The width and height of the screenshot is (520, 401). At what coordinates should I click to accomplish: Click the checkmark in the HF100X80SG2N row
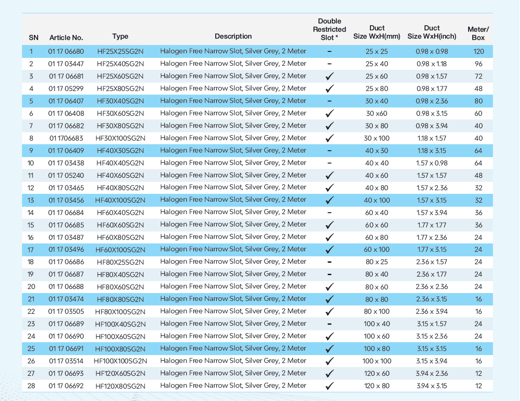point(330,349)
